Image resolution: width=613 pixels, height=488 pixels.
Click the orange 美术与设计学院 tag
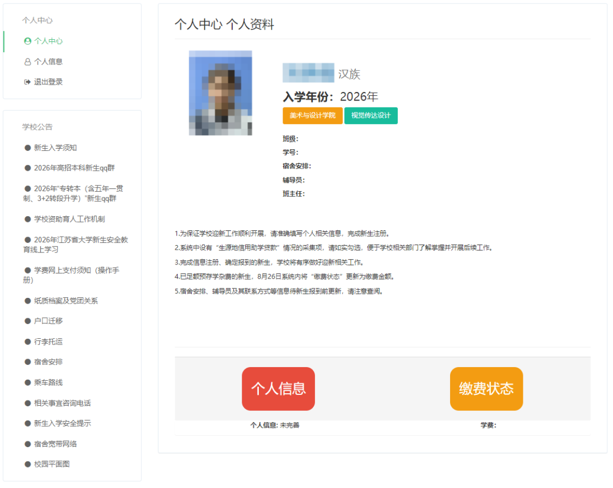[313, 116]
